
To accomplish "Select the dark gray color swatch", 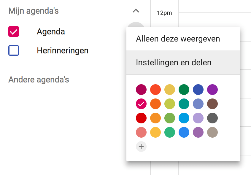I will click(x=212, y=118).
